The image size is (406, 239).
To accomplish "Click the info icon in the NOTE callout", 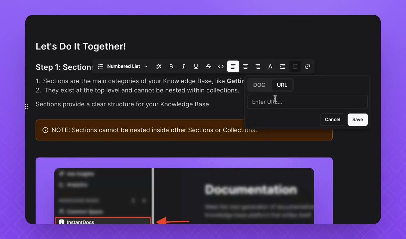I will (45, 130).
